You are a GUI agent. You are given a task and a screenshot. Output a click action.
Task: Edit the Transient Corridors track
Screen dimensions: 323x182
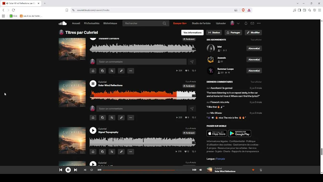[x=121, y=71]
